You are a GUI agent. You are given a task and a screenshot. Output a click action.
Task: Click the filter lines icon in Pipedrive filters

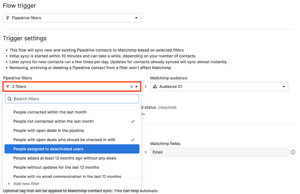7,87
